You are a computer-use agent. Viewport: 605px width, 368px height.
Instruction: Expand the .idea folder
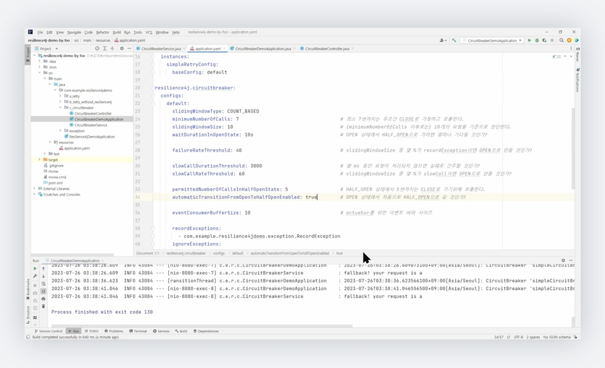40,61
